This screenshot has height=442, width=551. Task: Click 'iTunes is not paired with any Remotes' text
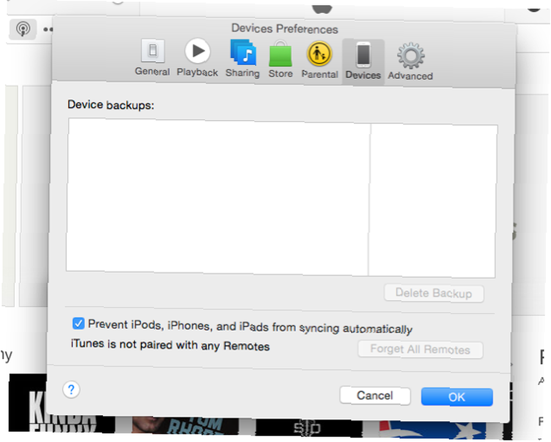point(170,344)
